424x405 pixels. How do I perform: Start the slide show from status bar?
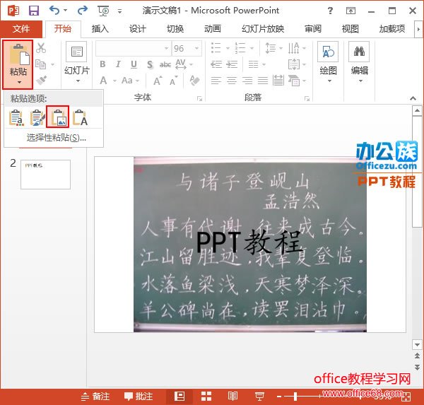point(259,396)
